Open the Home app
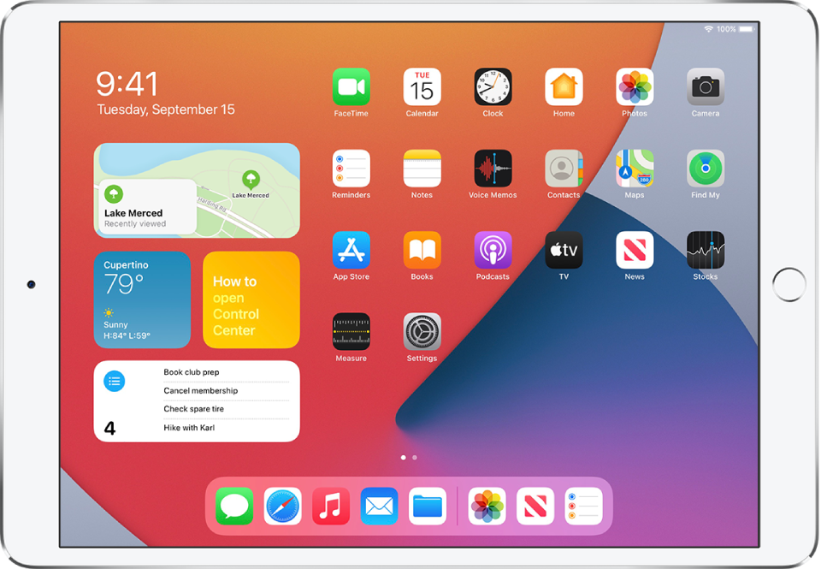Viewport: 821px width, 569px height. click(564, 87)
